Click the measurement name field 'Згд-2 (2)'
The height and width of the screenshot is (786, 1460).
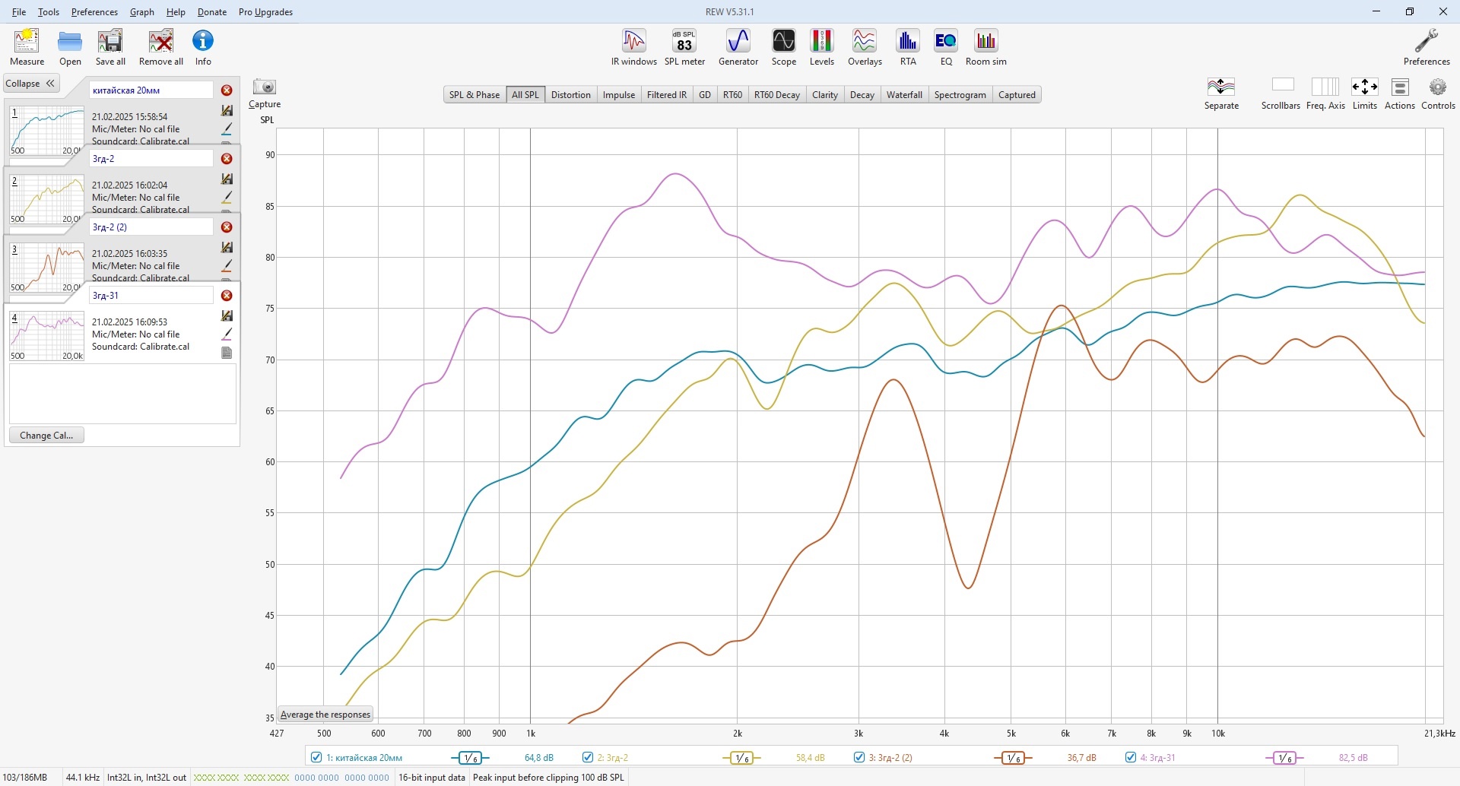[x=151, y=227]
